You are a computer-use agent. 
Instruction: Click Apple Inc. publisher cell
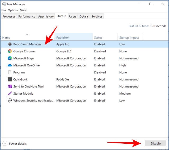pos(63,44)
